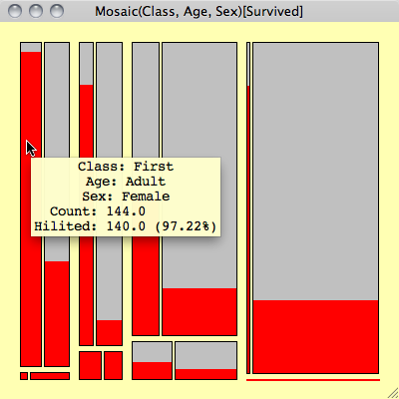Select red portion of First-class adult male tile

[x=57, y=313]
